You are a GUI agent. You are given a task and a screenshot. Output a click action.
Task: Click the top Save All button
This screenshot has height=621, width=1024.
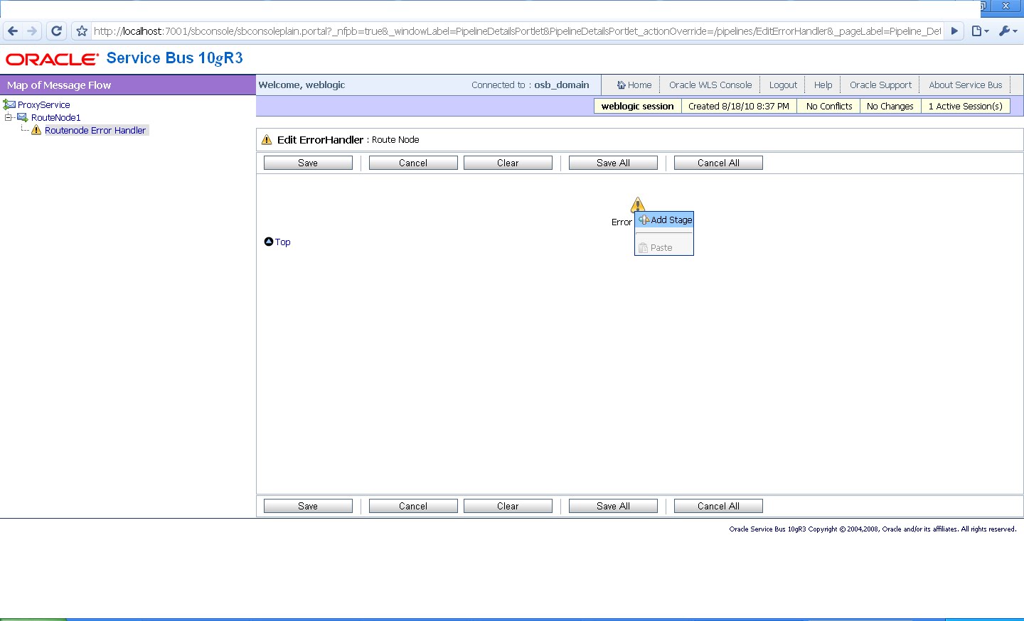pyautogui.click(x=613, y=163)
